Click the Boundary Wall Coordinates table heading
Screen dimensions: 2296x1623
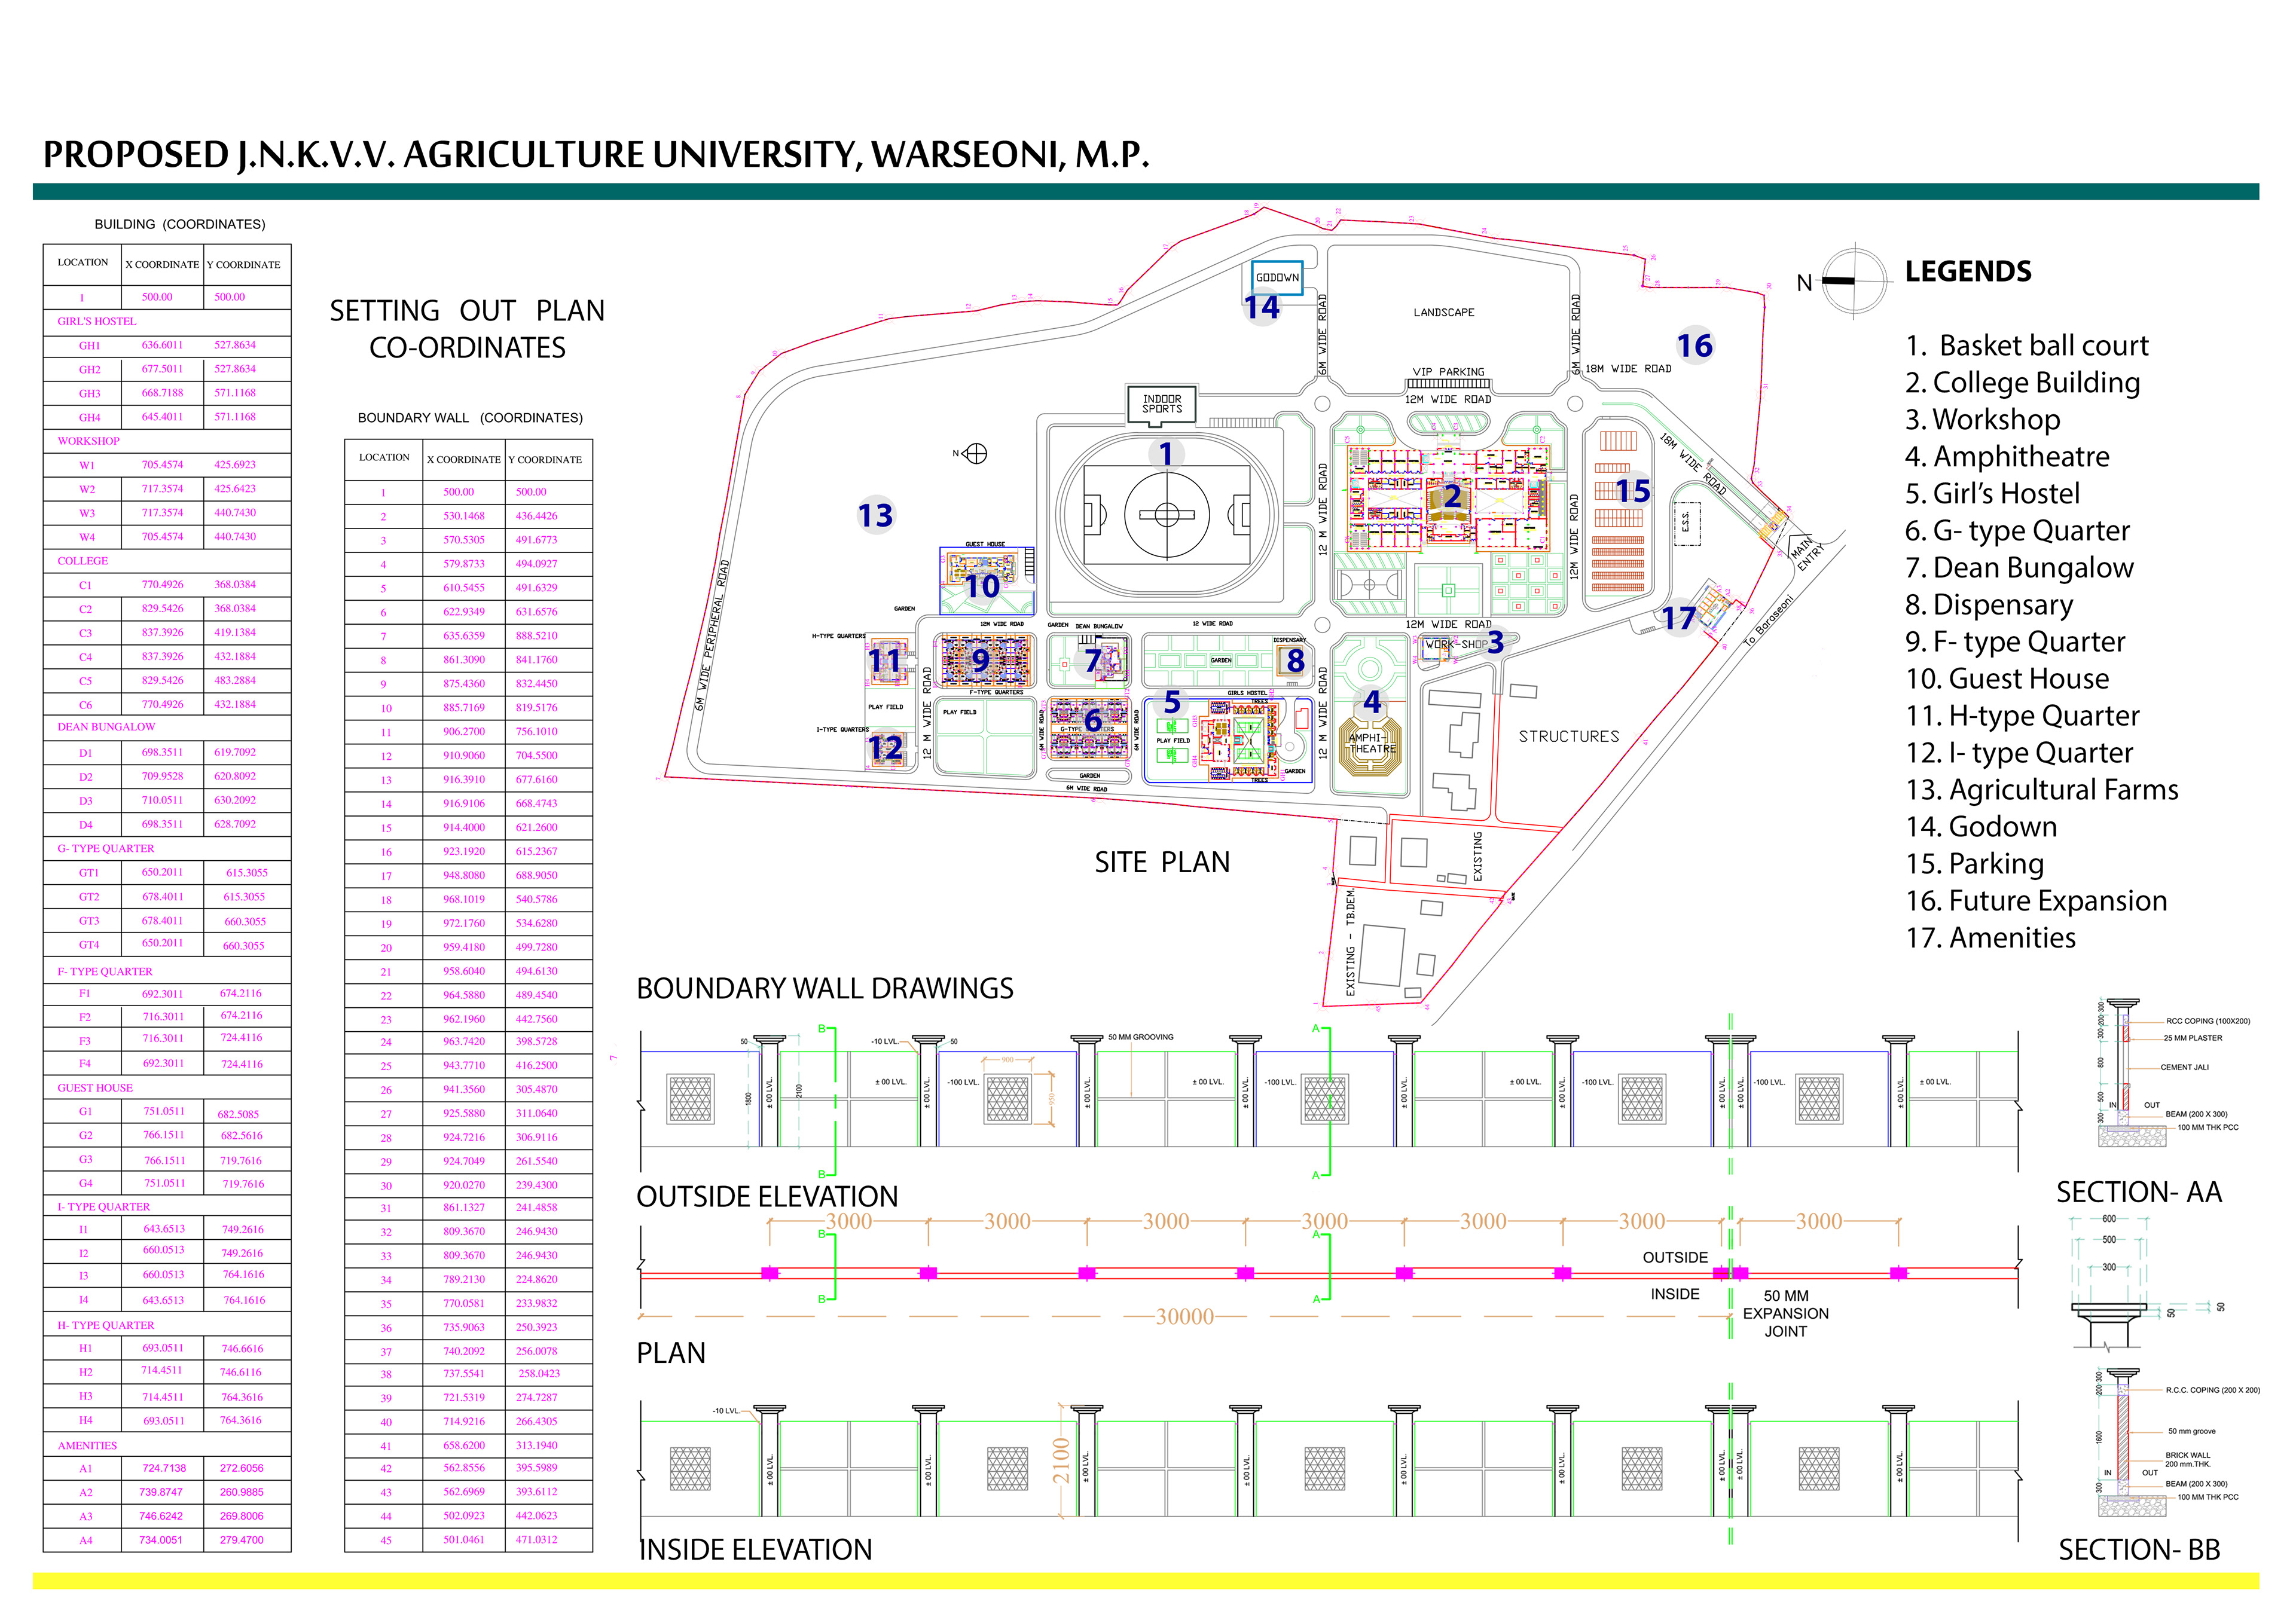pyautogui.click(x=469, y=418)
